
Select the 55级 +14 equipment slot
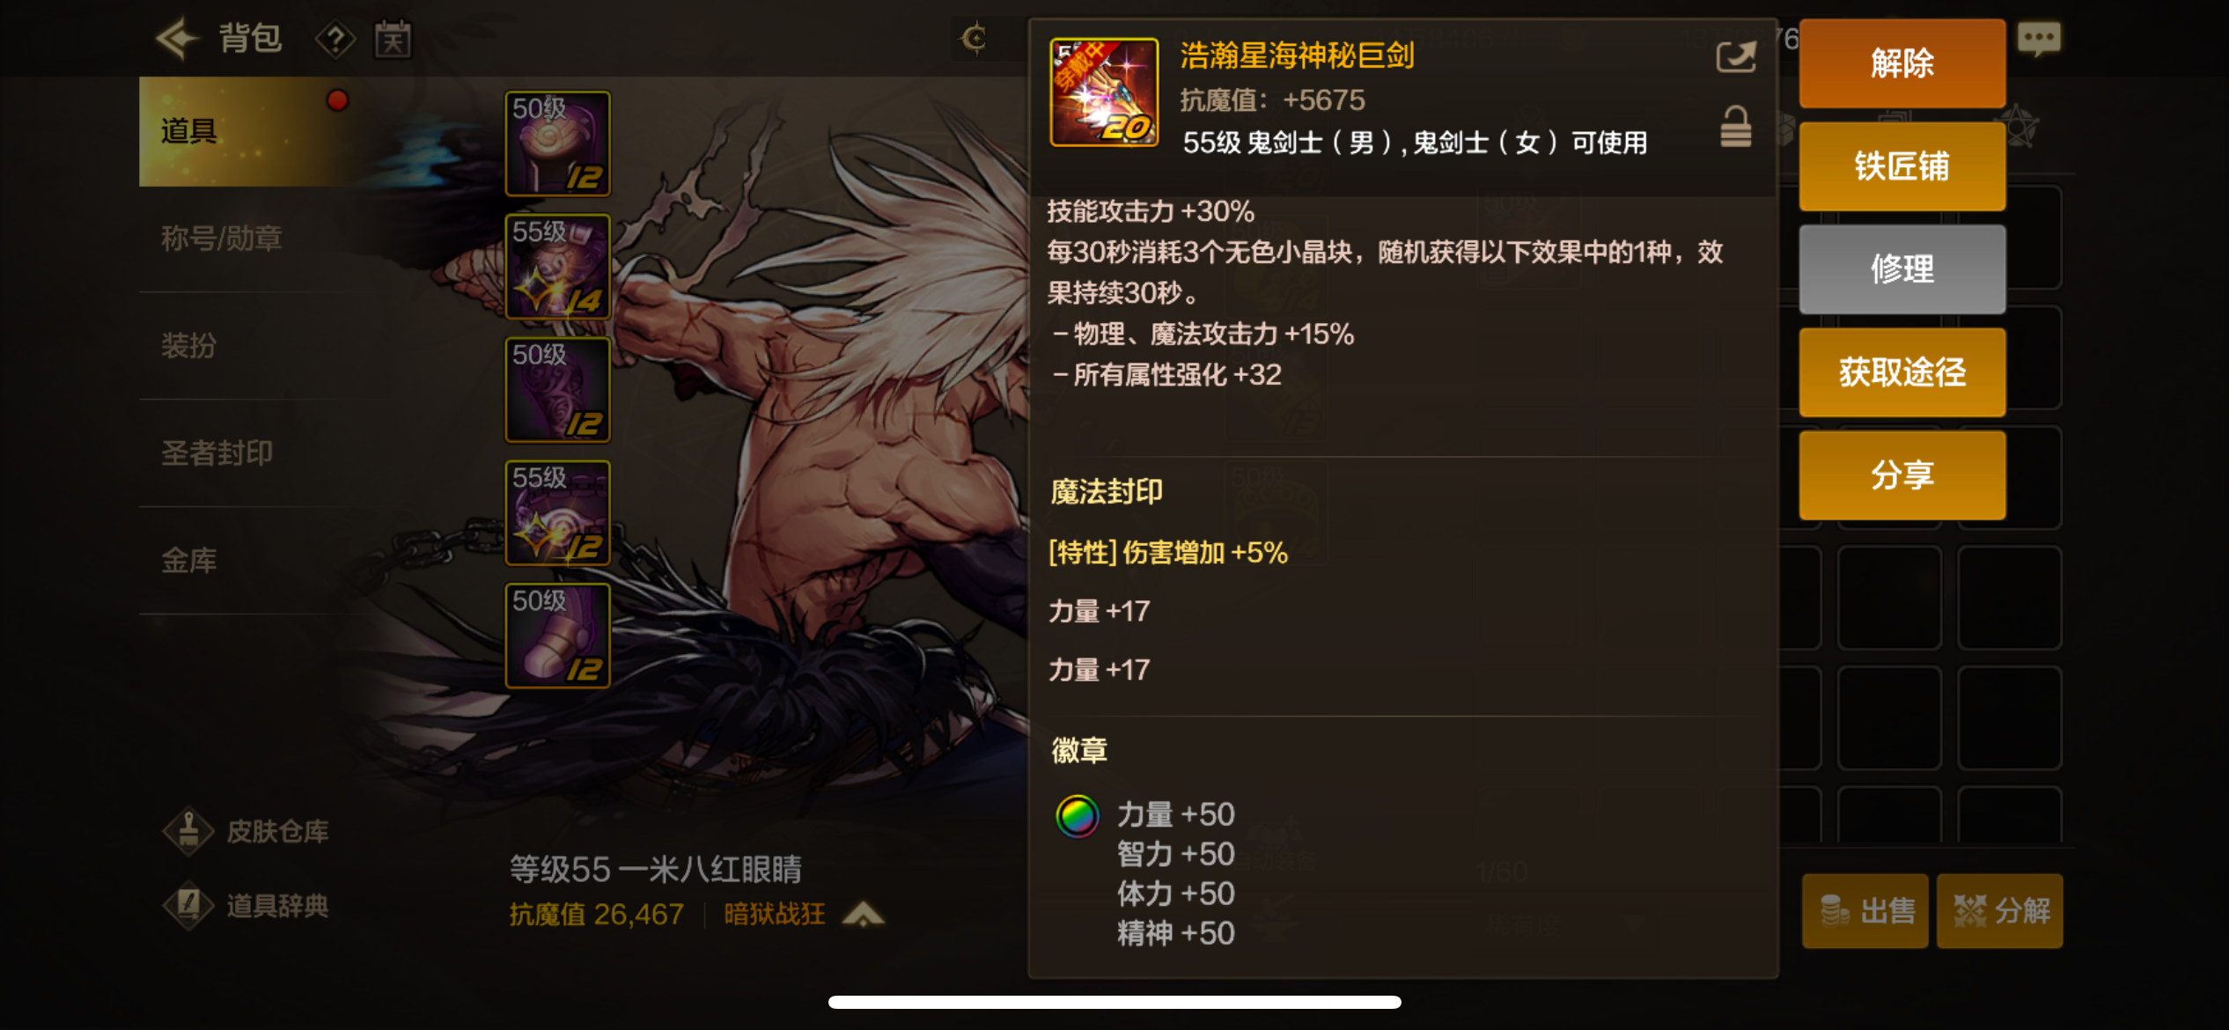coord(557,266)
